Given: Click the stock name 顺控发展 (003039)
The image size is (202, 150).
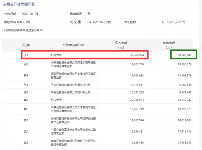Looking at the screenshot, I should [17, 22].
